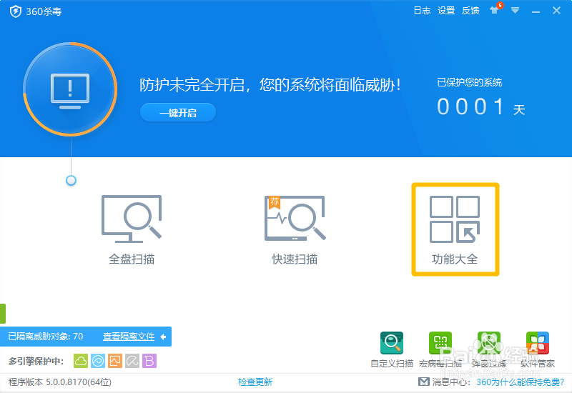Open 弹窗过滤 popup filter icon
The width and height of the screenshot is (572, 393).
(x=489, y=343)
